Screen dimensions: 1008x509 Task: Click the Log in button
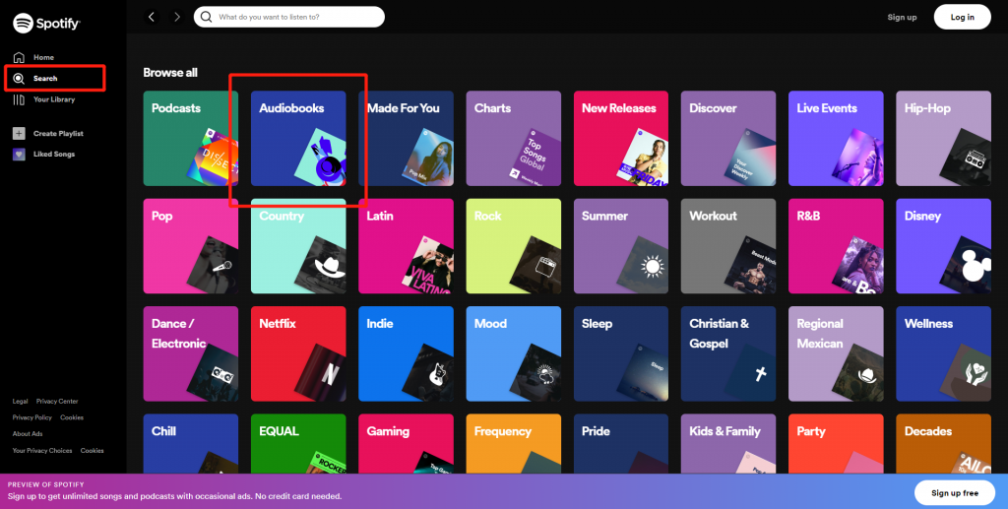(x=963, y=18)
